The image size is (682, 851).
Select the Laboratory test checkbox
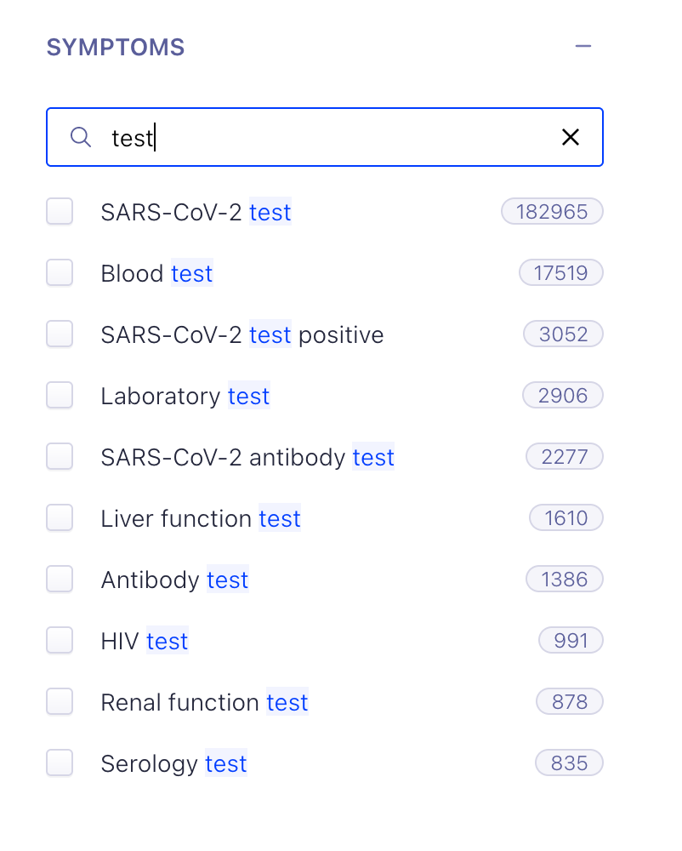point(60,395)
